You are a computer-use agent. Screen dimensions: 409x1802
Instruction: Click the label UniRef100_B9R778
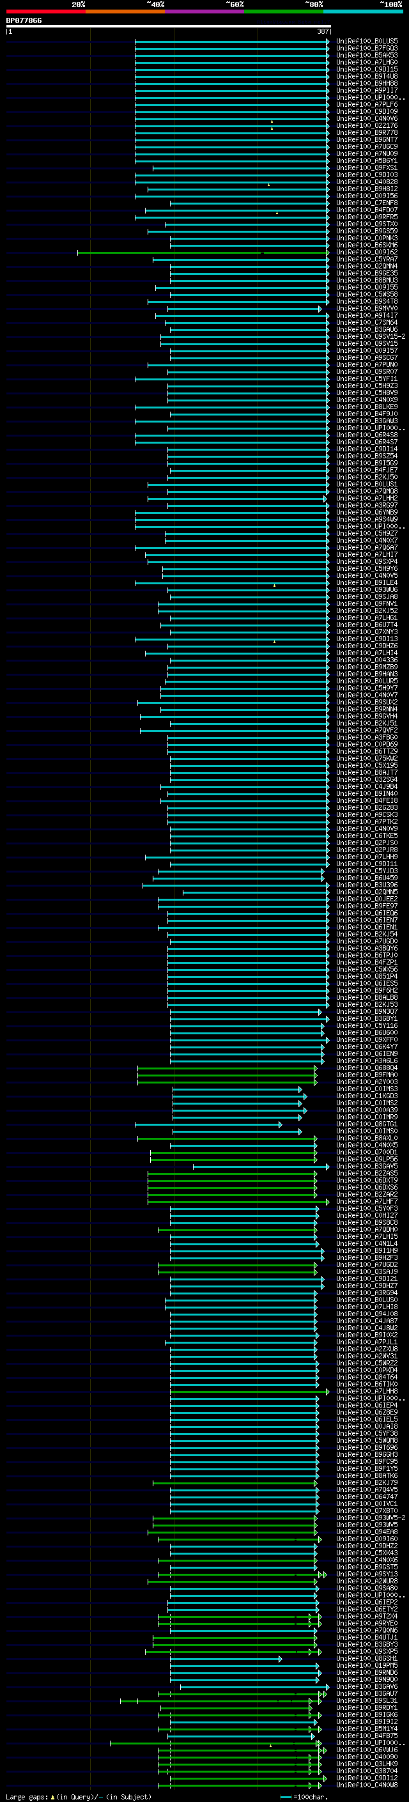coord(367,133)
